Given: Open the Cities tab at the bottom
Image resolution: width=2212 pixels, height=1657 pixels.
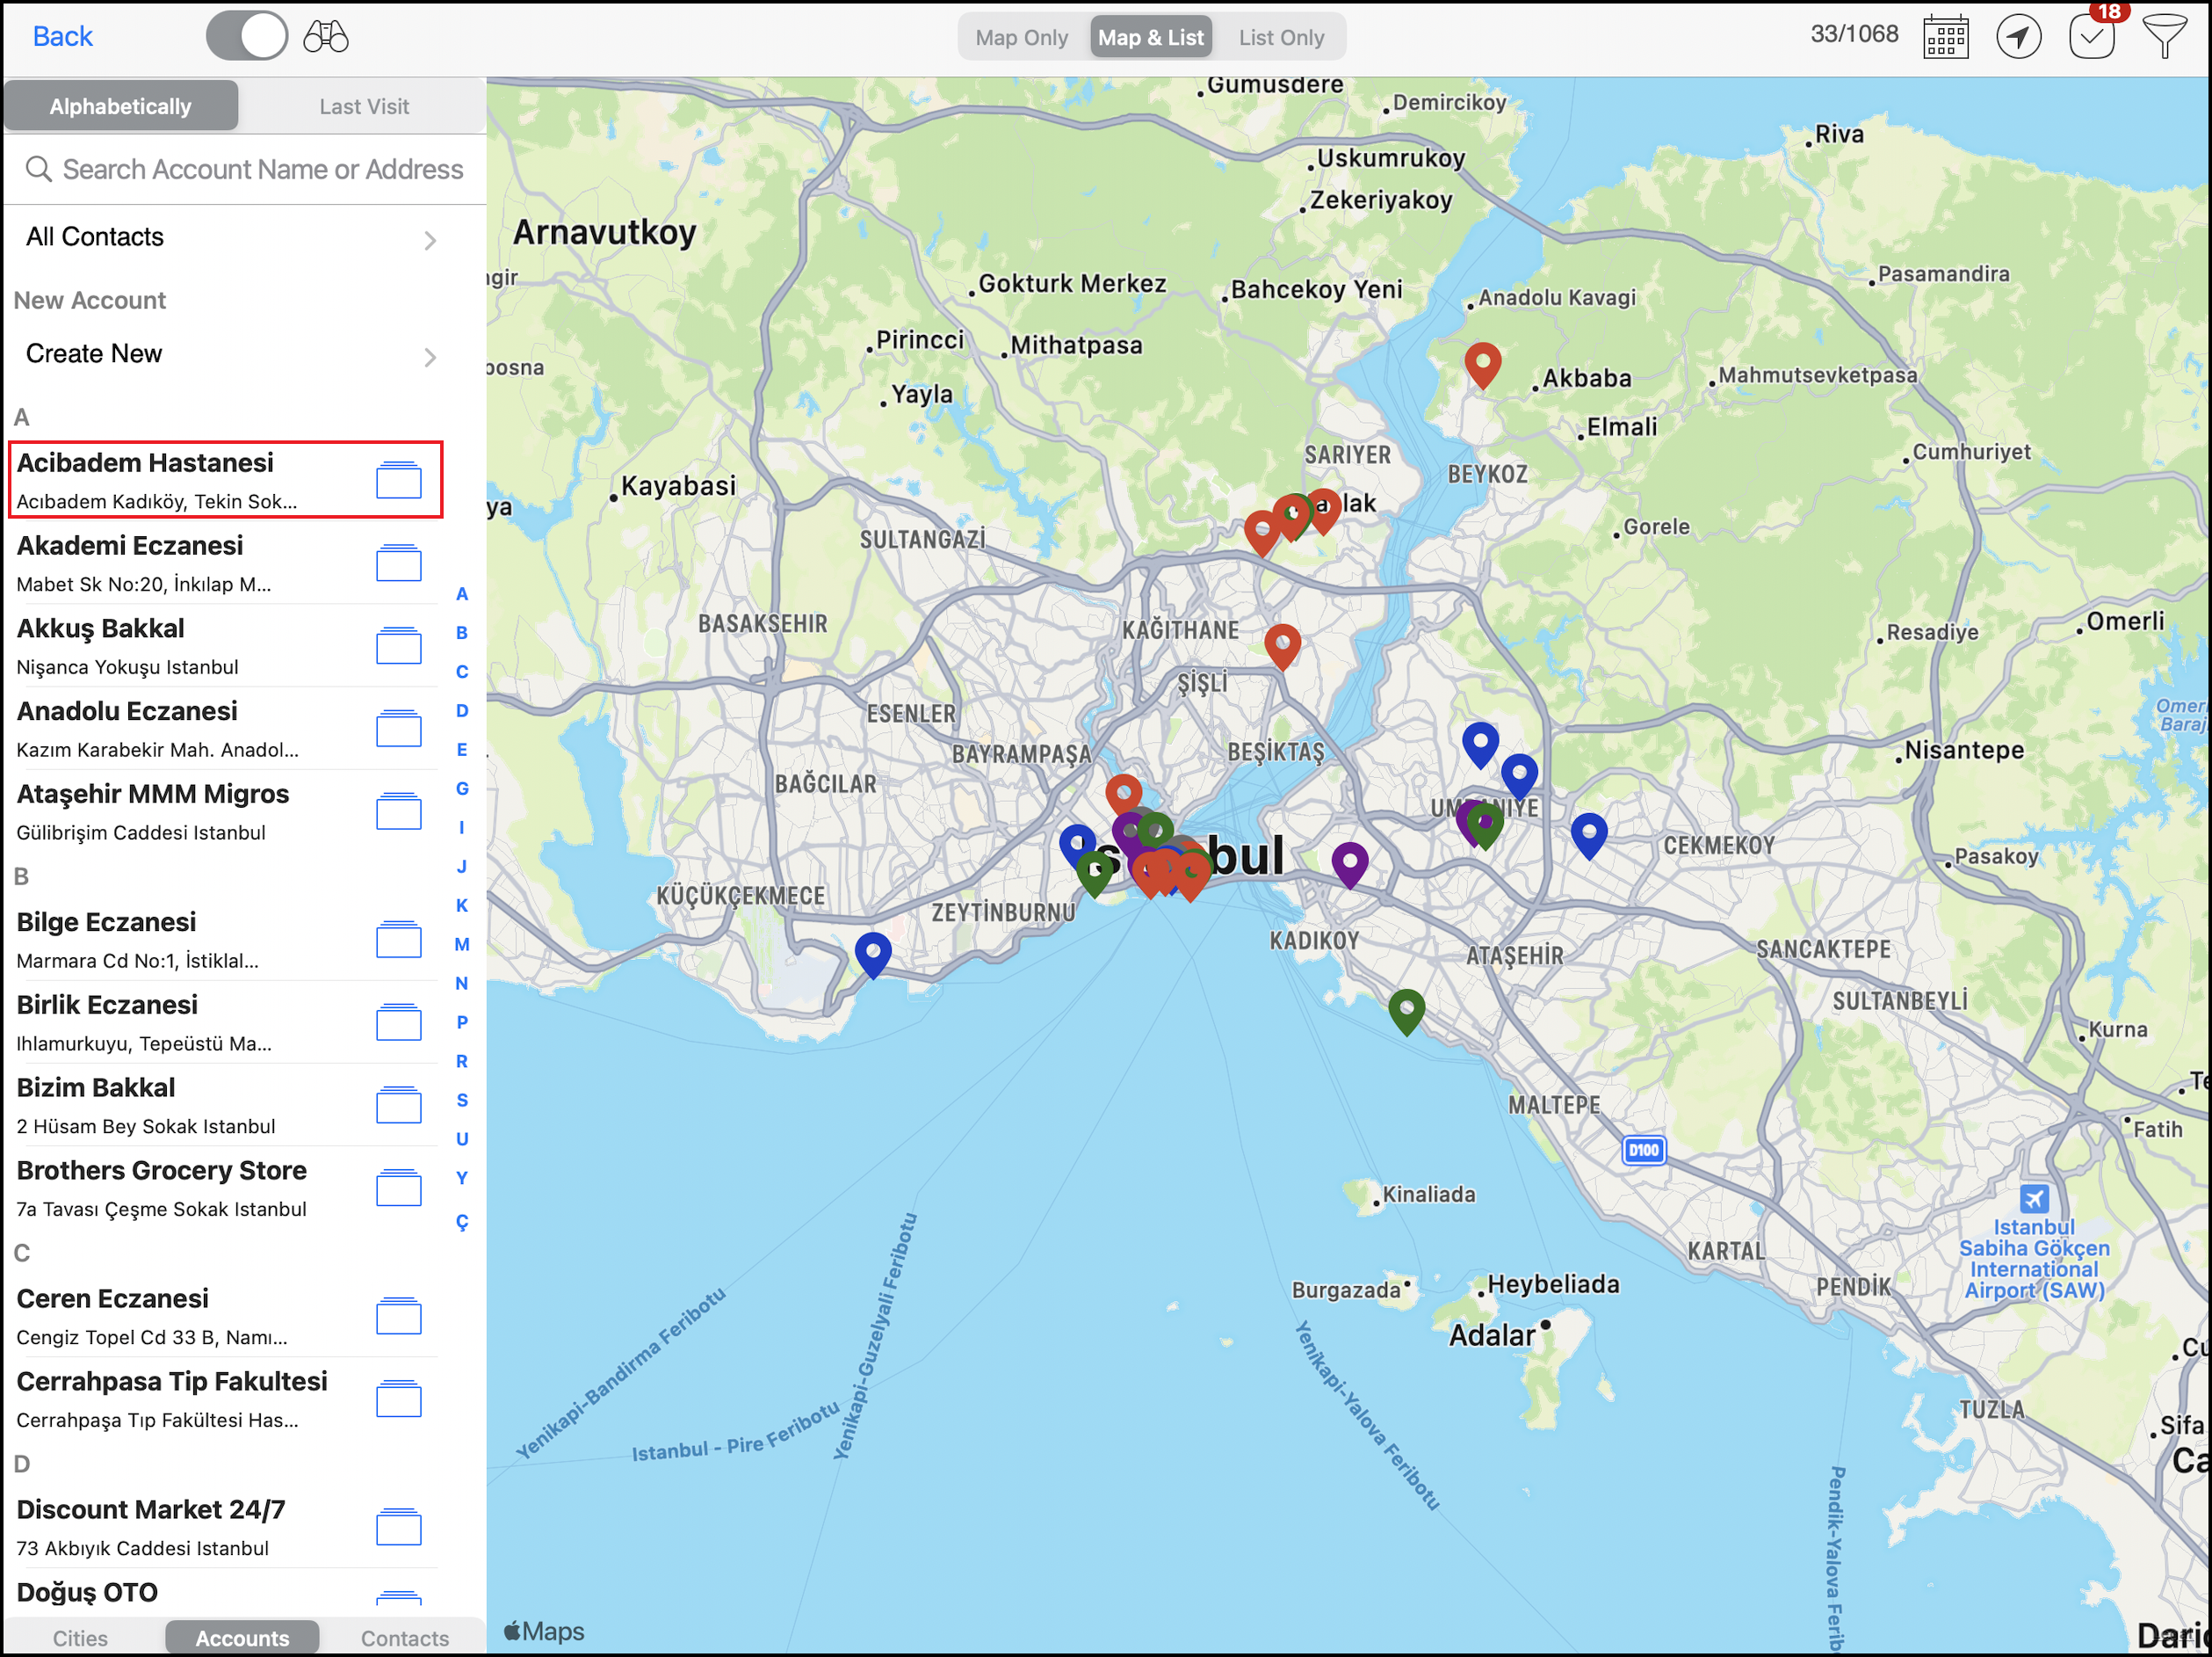Looking at the screenshot, I should tap(80, 1638).
